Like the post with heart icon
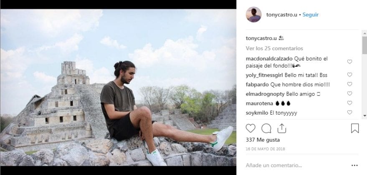This screenshot has height=175, width=367. click(251, 128)
